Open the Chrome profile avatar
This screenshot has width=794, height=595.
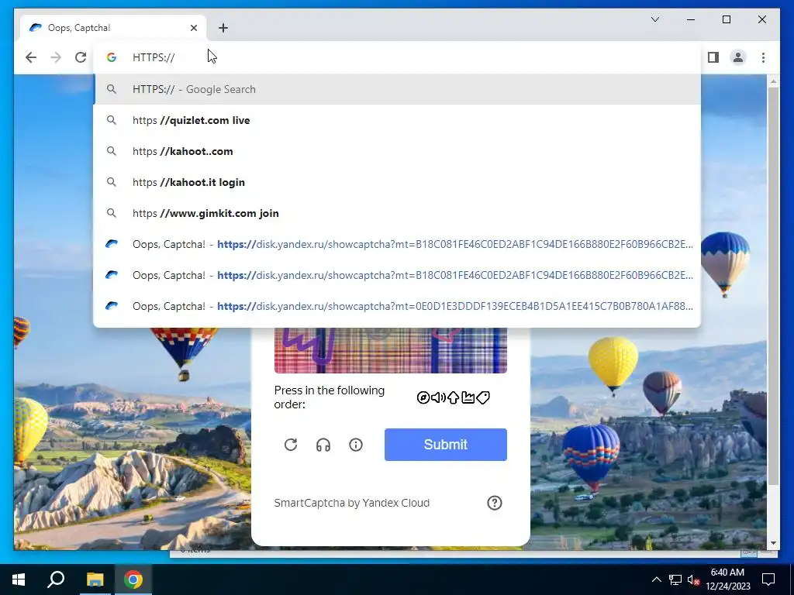(738, 57)
